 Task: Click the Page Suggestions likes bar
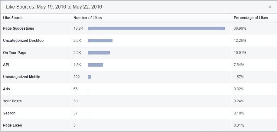[x=156, y=28]
